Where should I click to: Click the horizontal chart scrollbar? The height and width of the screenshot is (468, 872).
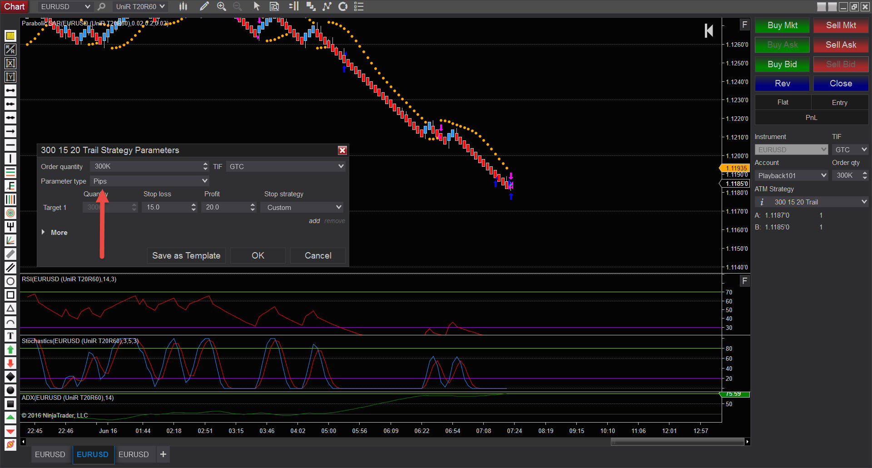tap(677, 442)
